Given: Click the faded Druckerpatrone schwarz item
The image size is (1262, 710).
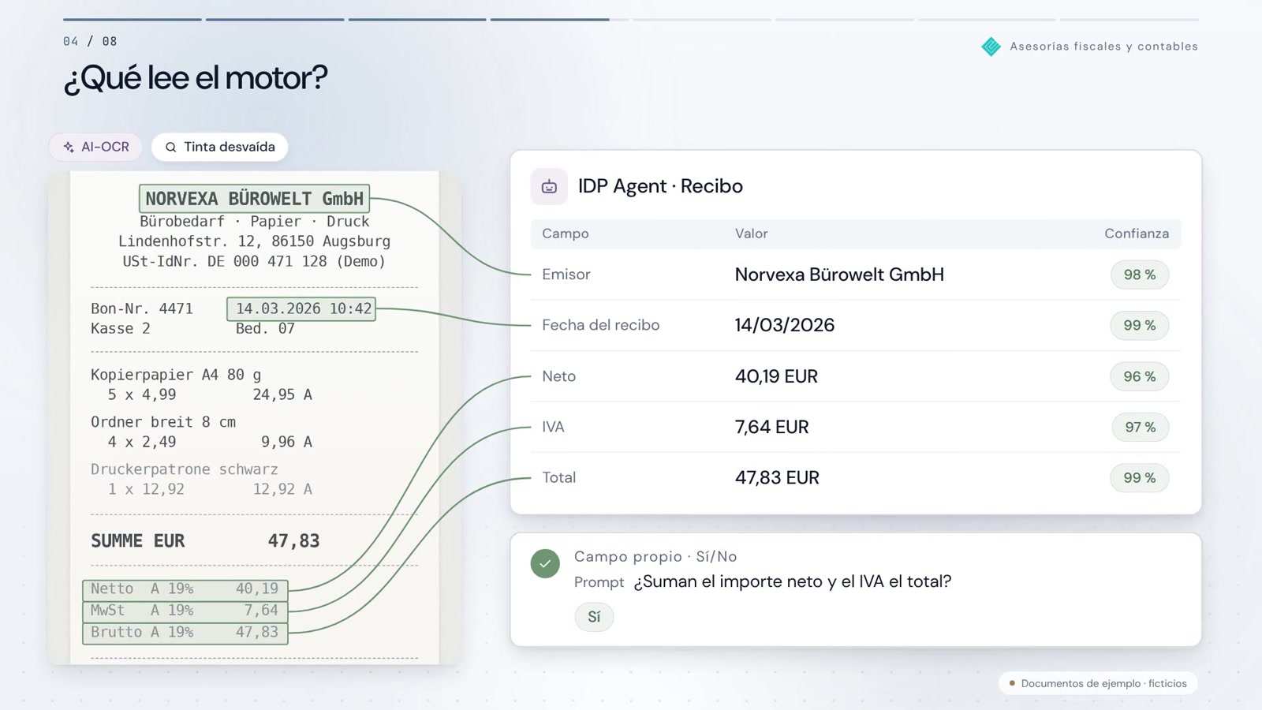Looking at the screenshot, I should [x=185, y=469].
